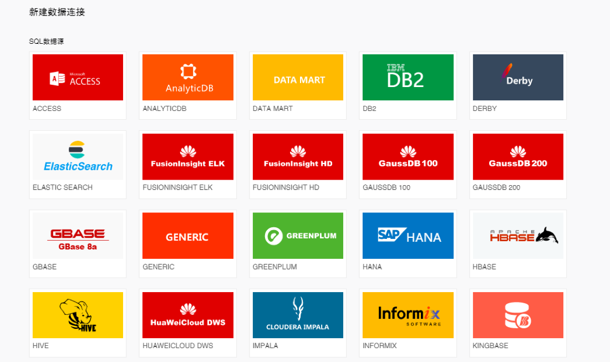Choose the AnalyticDB orange logo tile

point(188,78)
